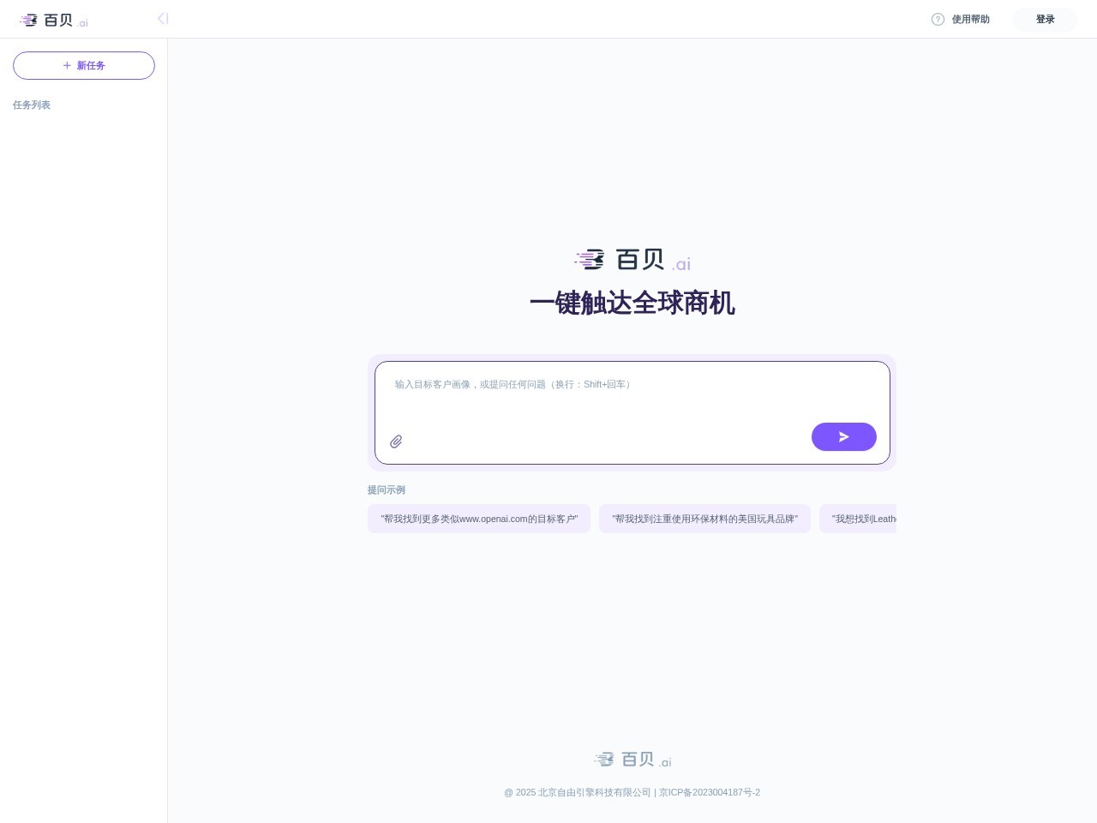
Task: Select the 任务列表 section header
Action: click(31, 105)
